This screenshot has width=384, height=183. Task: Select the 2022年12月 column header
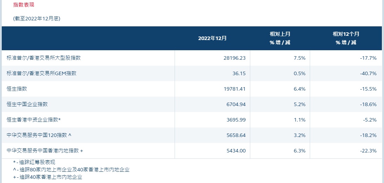point(212,38)
